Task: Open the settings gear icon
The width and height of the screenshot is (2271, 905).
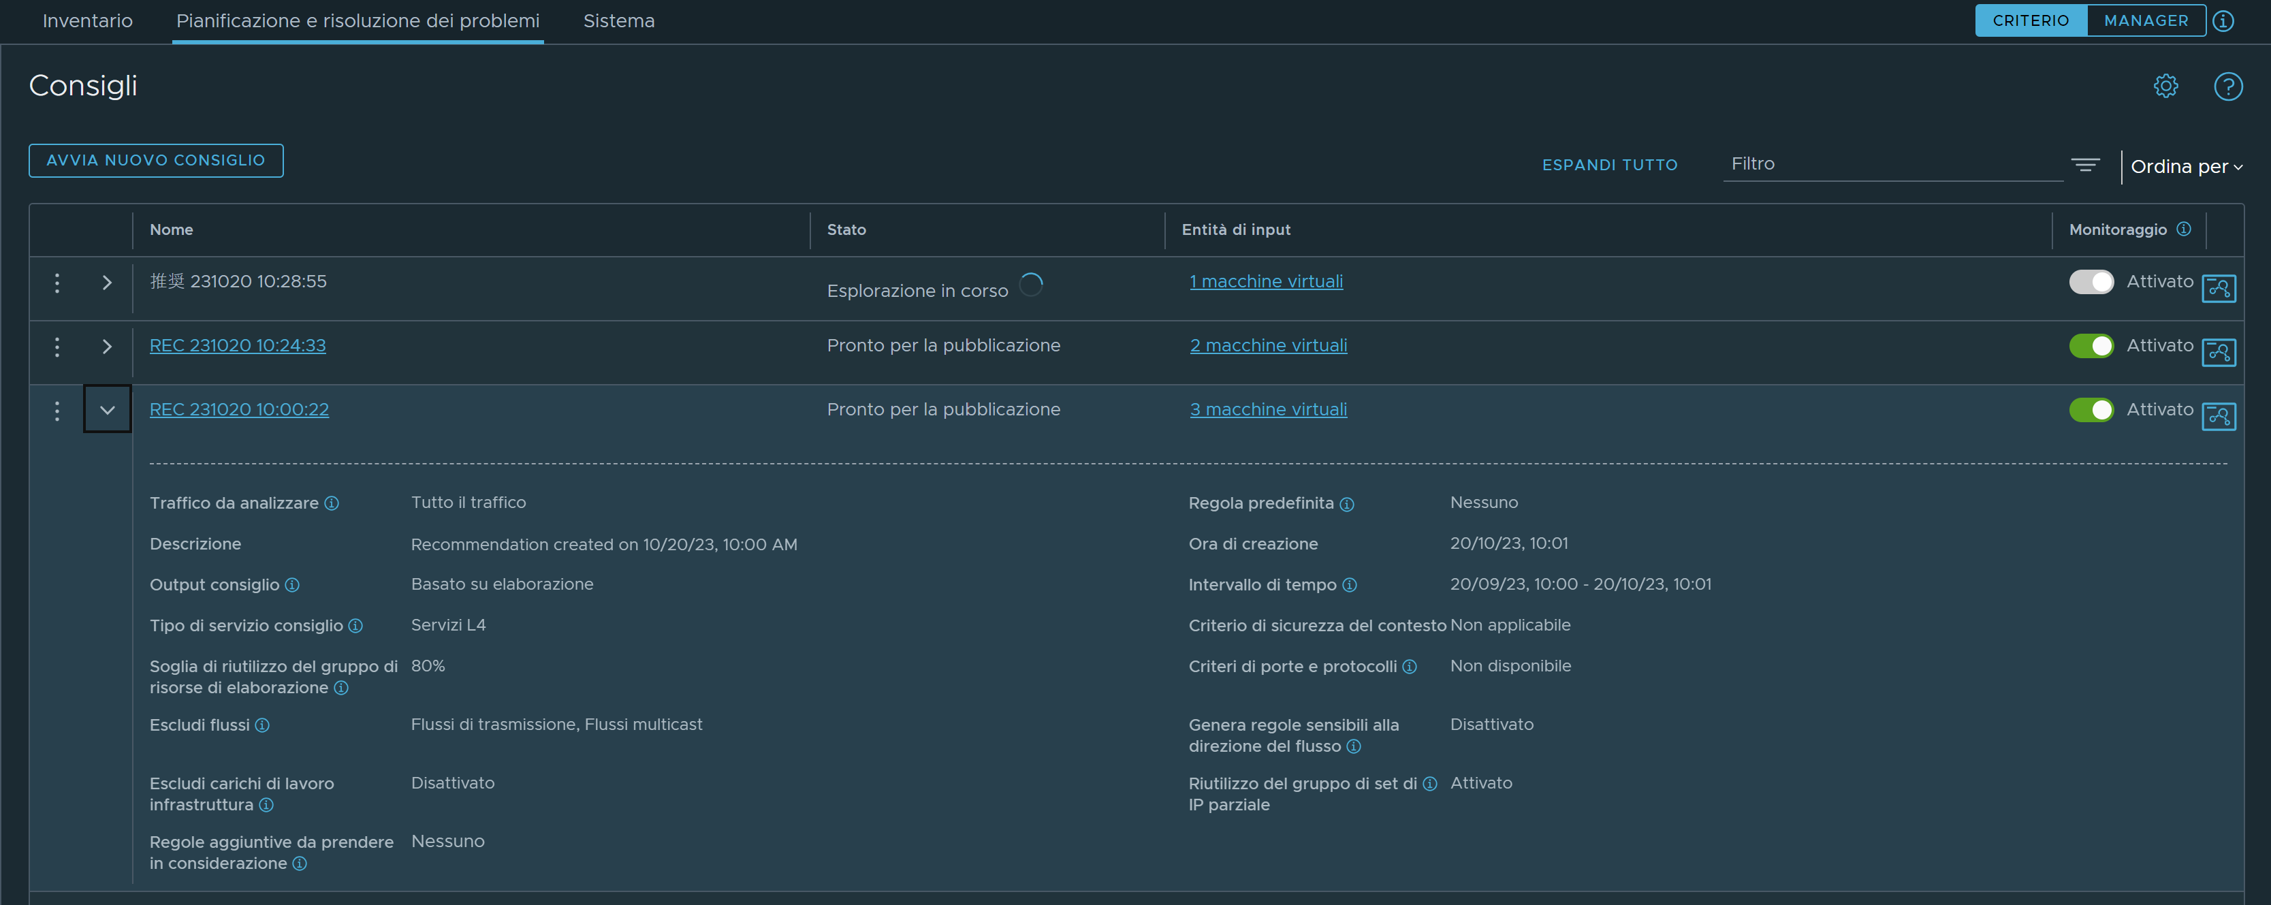Action: [x=2165, y=86]
